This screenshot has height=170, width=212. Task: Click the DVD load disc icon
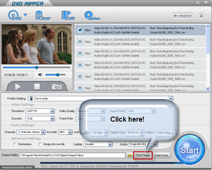14,15
